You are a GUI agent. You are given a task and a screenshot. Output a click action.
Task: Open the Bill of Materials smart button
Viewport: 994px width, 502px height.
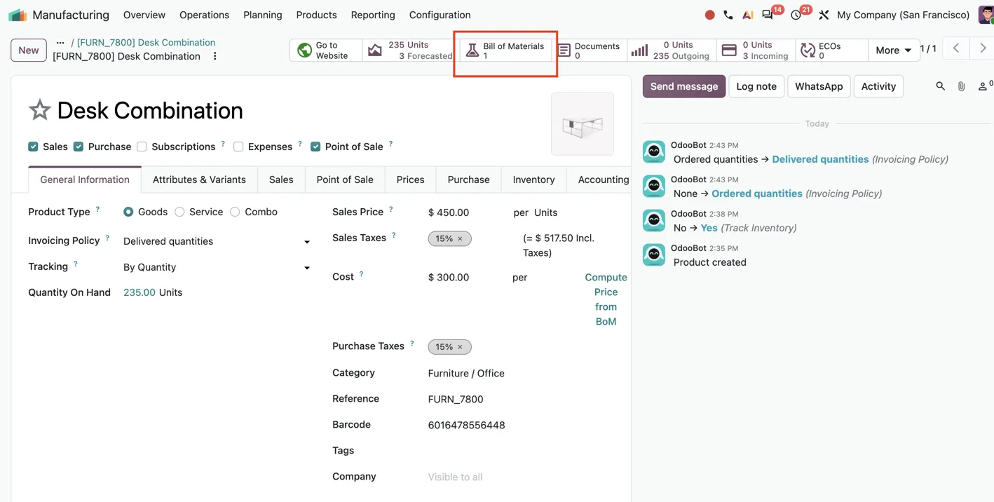(x=505, y=50)
